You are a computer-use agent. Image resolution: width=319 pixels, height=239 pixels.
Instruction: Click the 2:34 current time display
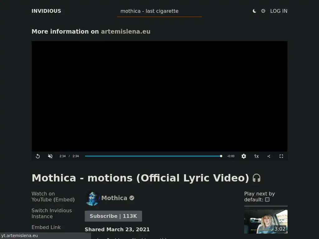coord(62,156)
